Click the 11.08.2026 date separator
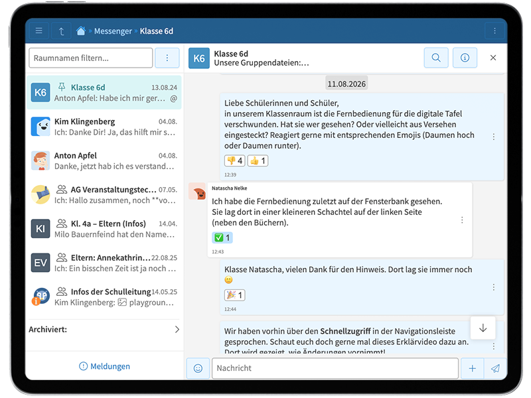Image resolution: width=531 pixels, height=398 pixels. [346, 84]
